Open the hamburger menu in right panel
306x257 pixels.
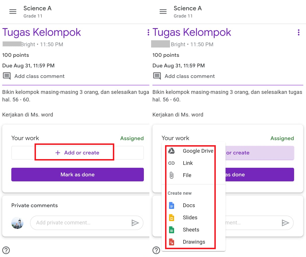(x=163, y=12)
